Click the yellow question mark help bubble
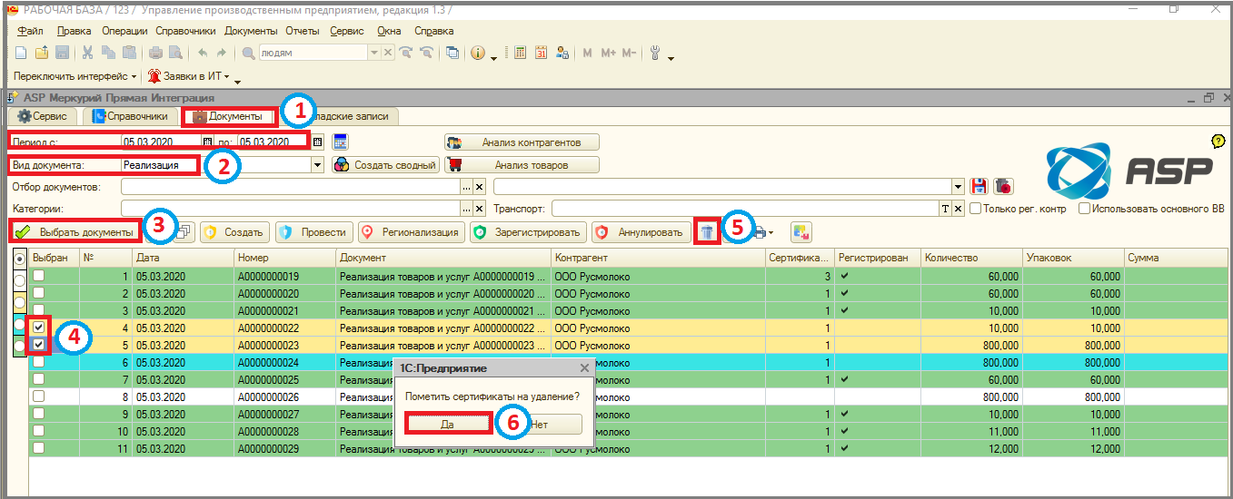This screenshot has height=499, width=1233. [1218, 141]
